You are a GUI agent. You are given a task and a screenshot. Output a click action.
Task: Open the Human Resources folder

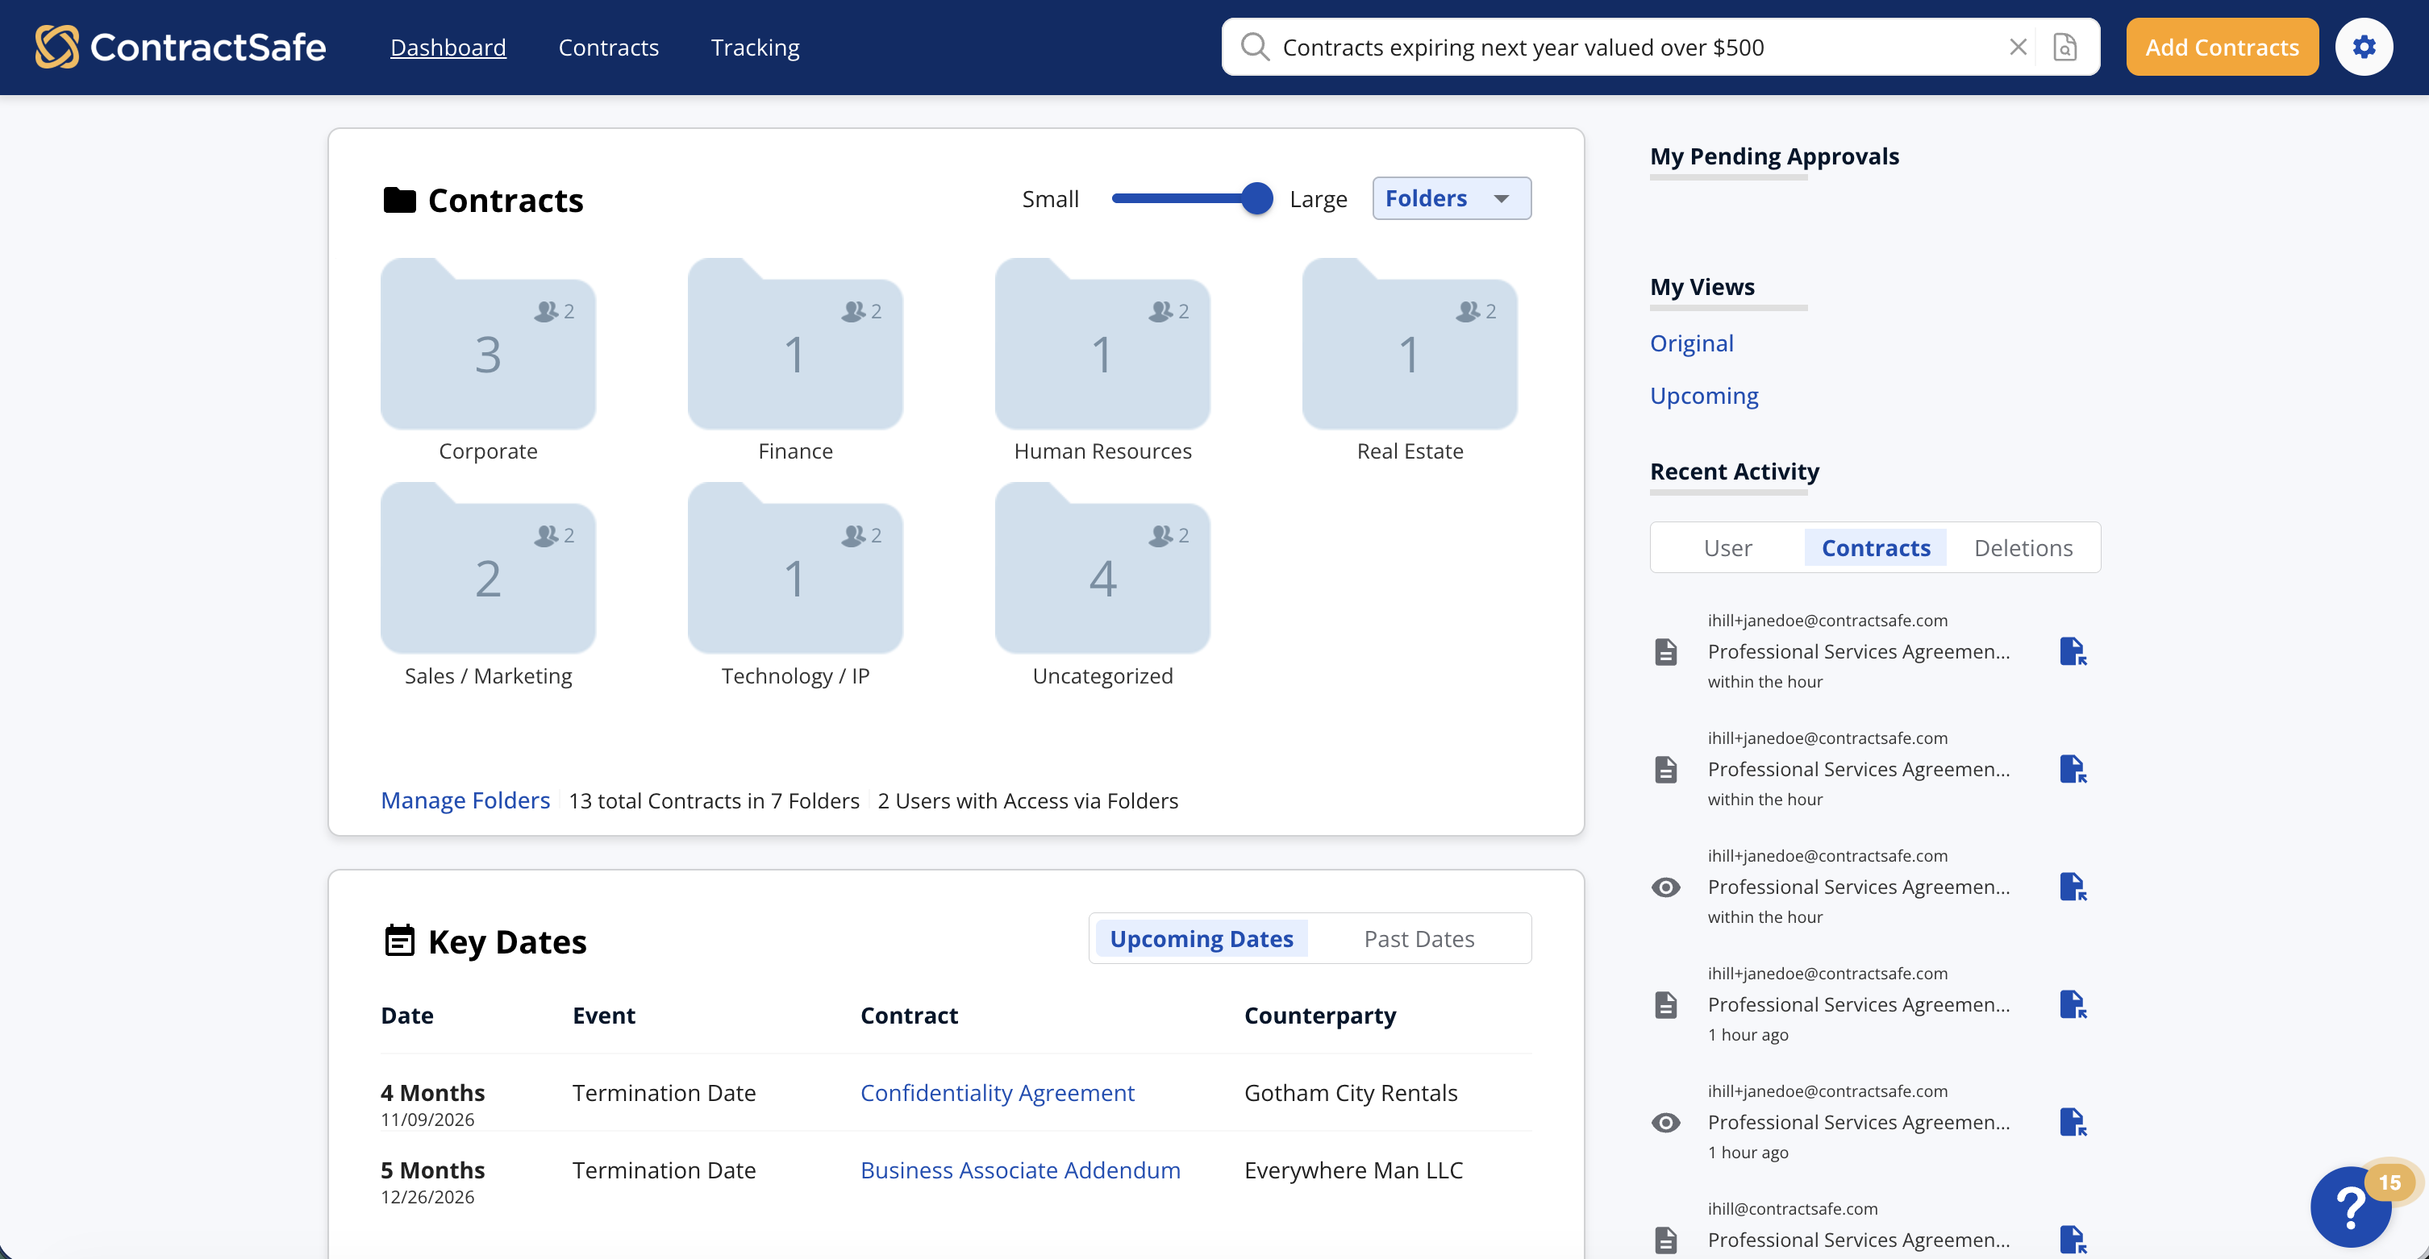[1102, 344]
